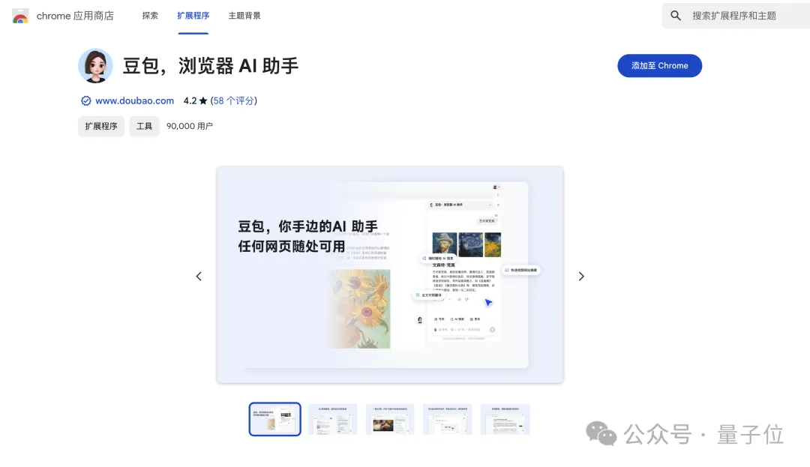810x467 pixels.
Task: Click the search magnifier icon
Action: 676,16
